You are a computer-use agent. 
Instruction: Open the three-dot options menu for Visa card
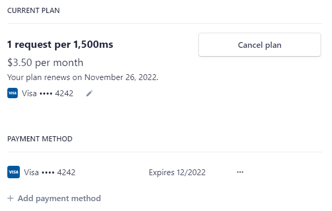tap(240, 172)
